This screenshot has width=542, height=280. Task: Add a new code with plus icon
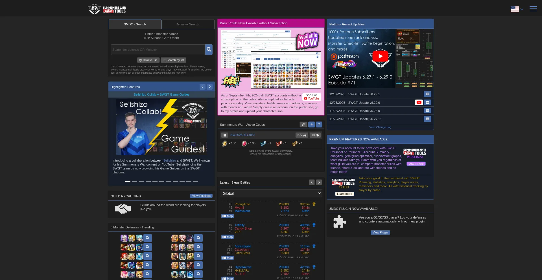311,124
